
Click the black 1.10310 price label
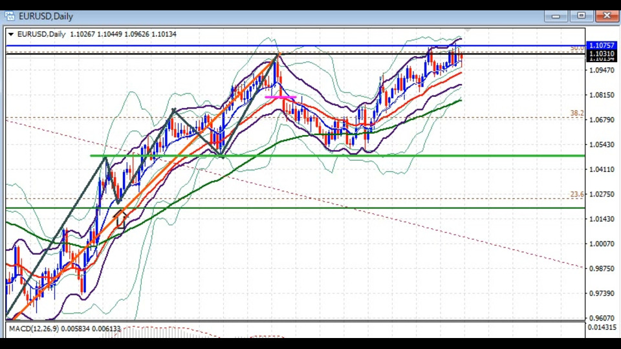[x=602, y=54]
